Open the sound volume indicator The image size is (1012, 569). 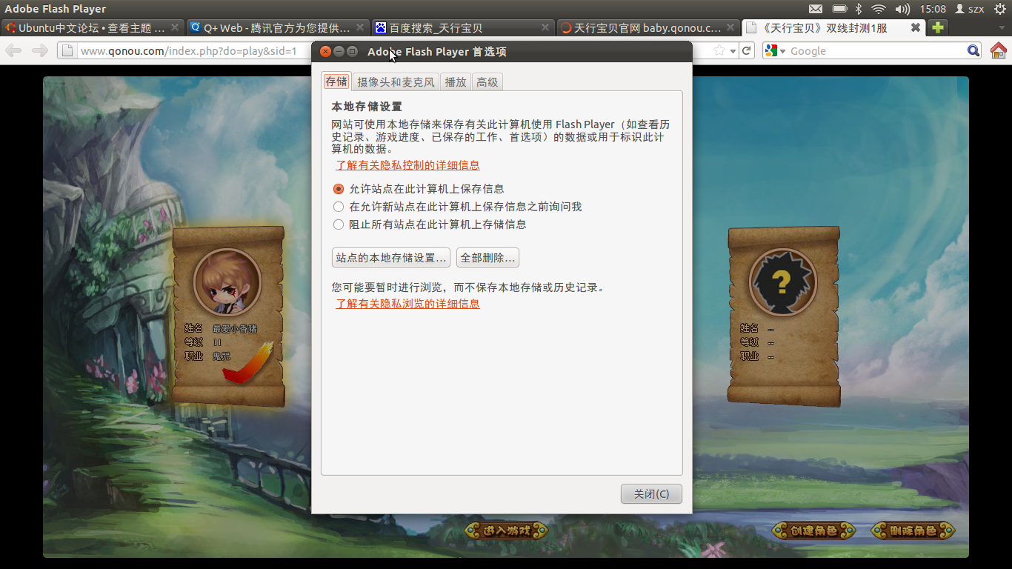point(902,9)
